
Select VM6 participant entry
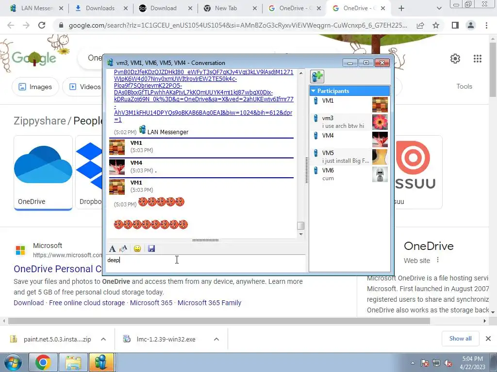tap(349, 174)
